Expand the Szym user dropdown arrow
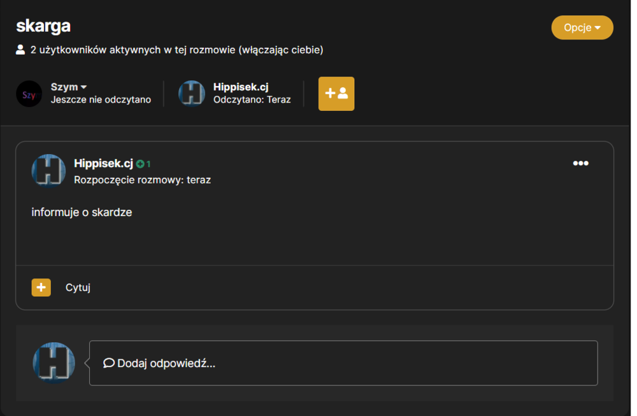This screenshot has height=416, width=637. pyautogui.click(x=83, y=87)
